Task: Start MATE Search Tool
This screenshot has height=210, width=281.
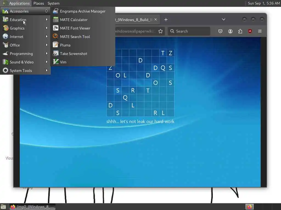Action: [83, 37]
